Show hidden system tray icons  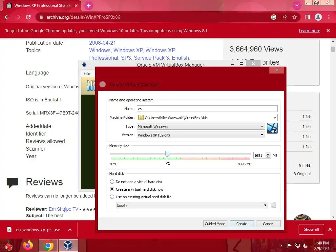[x=281, y=246]
